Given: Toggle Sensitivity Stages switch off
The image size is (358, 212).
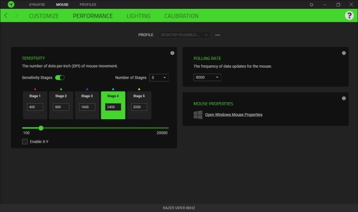Looking at the screenshot, I should tap(60, 77).
